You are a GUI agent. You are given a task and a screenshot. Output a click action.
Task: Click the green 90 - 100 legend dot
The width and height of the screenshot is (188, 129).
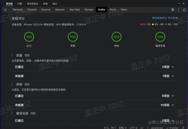(166, 25)
